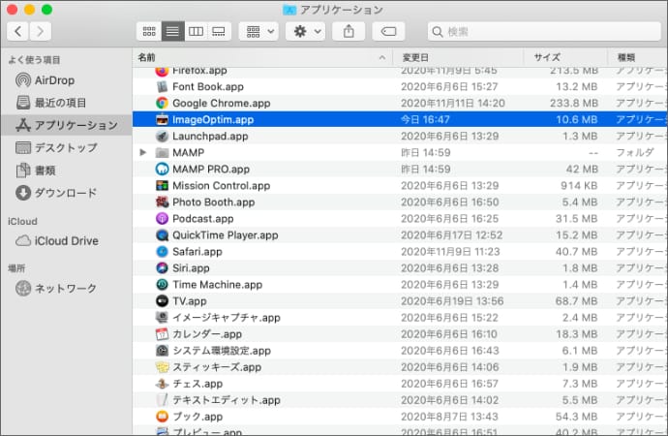The height and width of the screenshot is (436, 668).
Task: Click the AirDrop sidebar icon
Action: [23, 79]
